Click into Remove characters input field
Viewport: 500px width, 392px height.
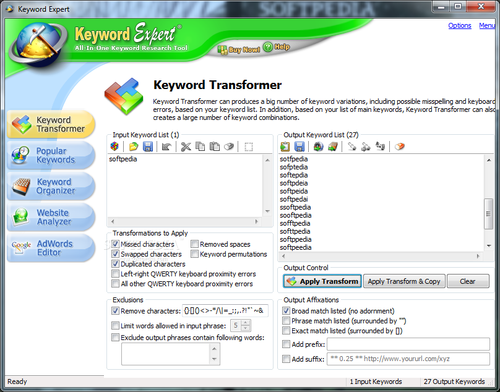tap(225, 311)
